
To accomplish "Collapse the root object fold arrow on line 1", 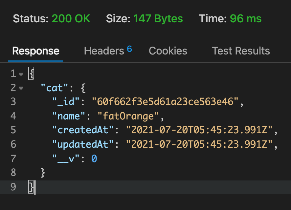I will click(21, 74).
